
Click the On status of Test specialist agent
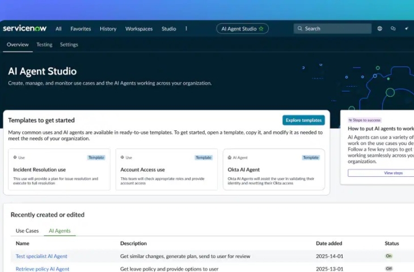pos(388,256)
